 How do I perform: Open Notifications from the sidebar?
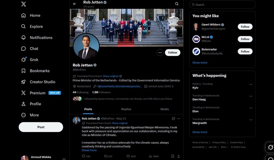tap(37, 38)
